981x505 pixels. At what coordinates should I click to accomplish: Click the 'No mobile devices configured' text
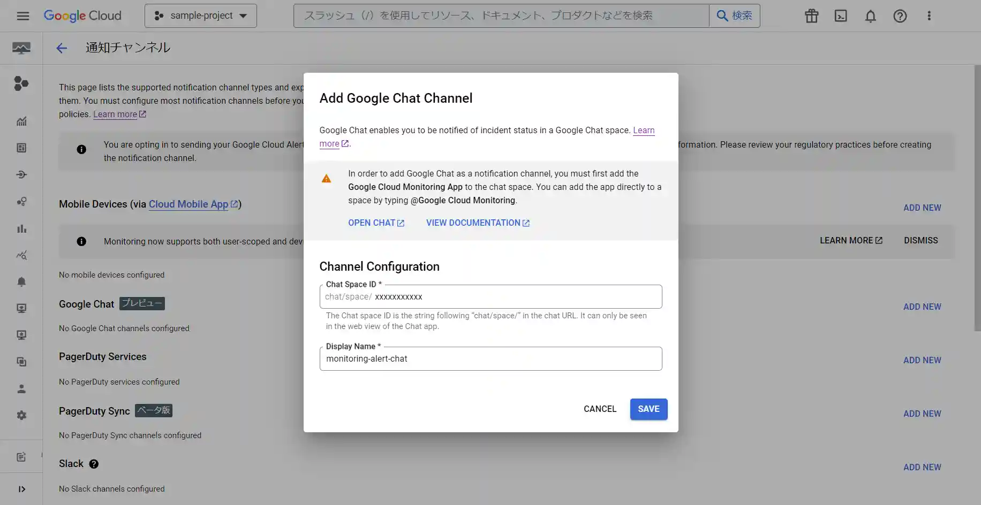(x=112, y=275)
